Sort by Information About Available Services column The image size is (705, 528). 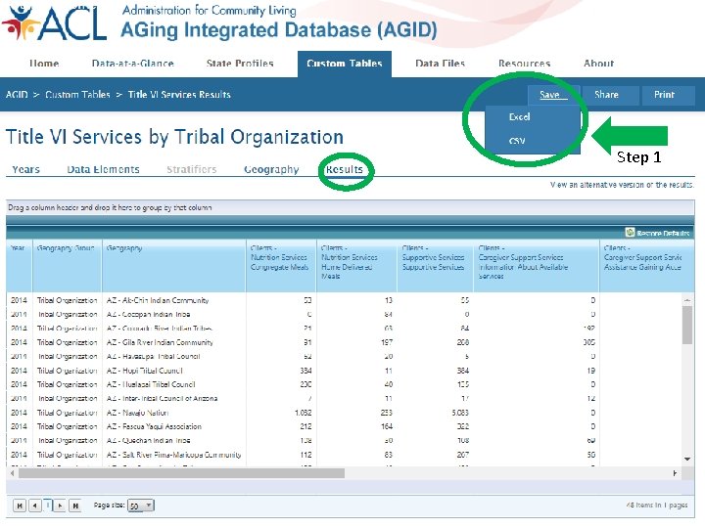click(x=536, y=266)
